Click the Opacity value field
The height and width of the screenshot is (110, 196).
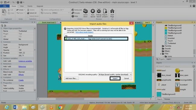point(26,50)
